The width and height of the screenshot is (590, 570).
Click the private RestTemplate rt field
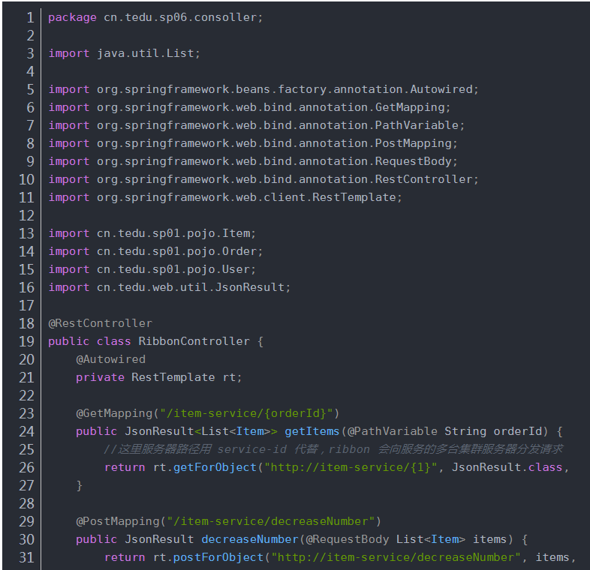[159, 377]
